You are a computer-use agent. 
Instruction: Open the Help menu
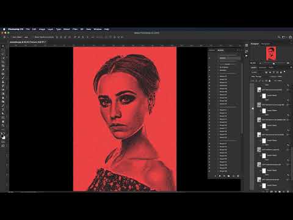(x=107, y=29)
